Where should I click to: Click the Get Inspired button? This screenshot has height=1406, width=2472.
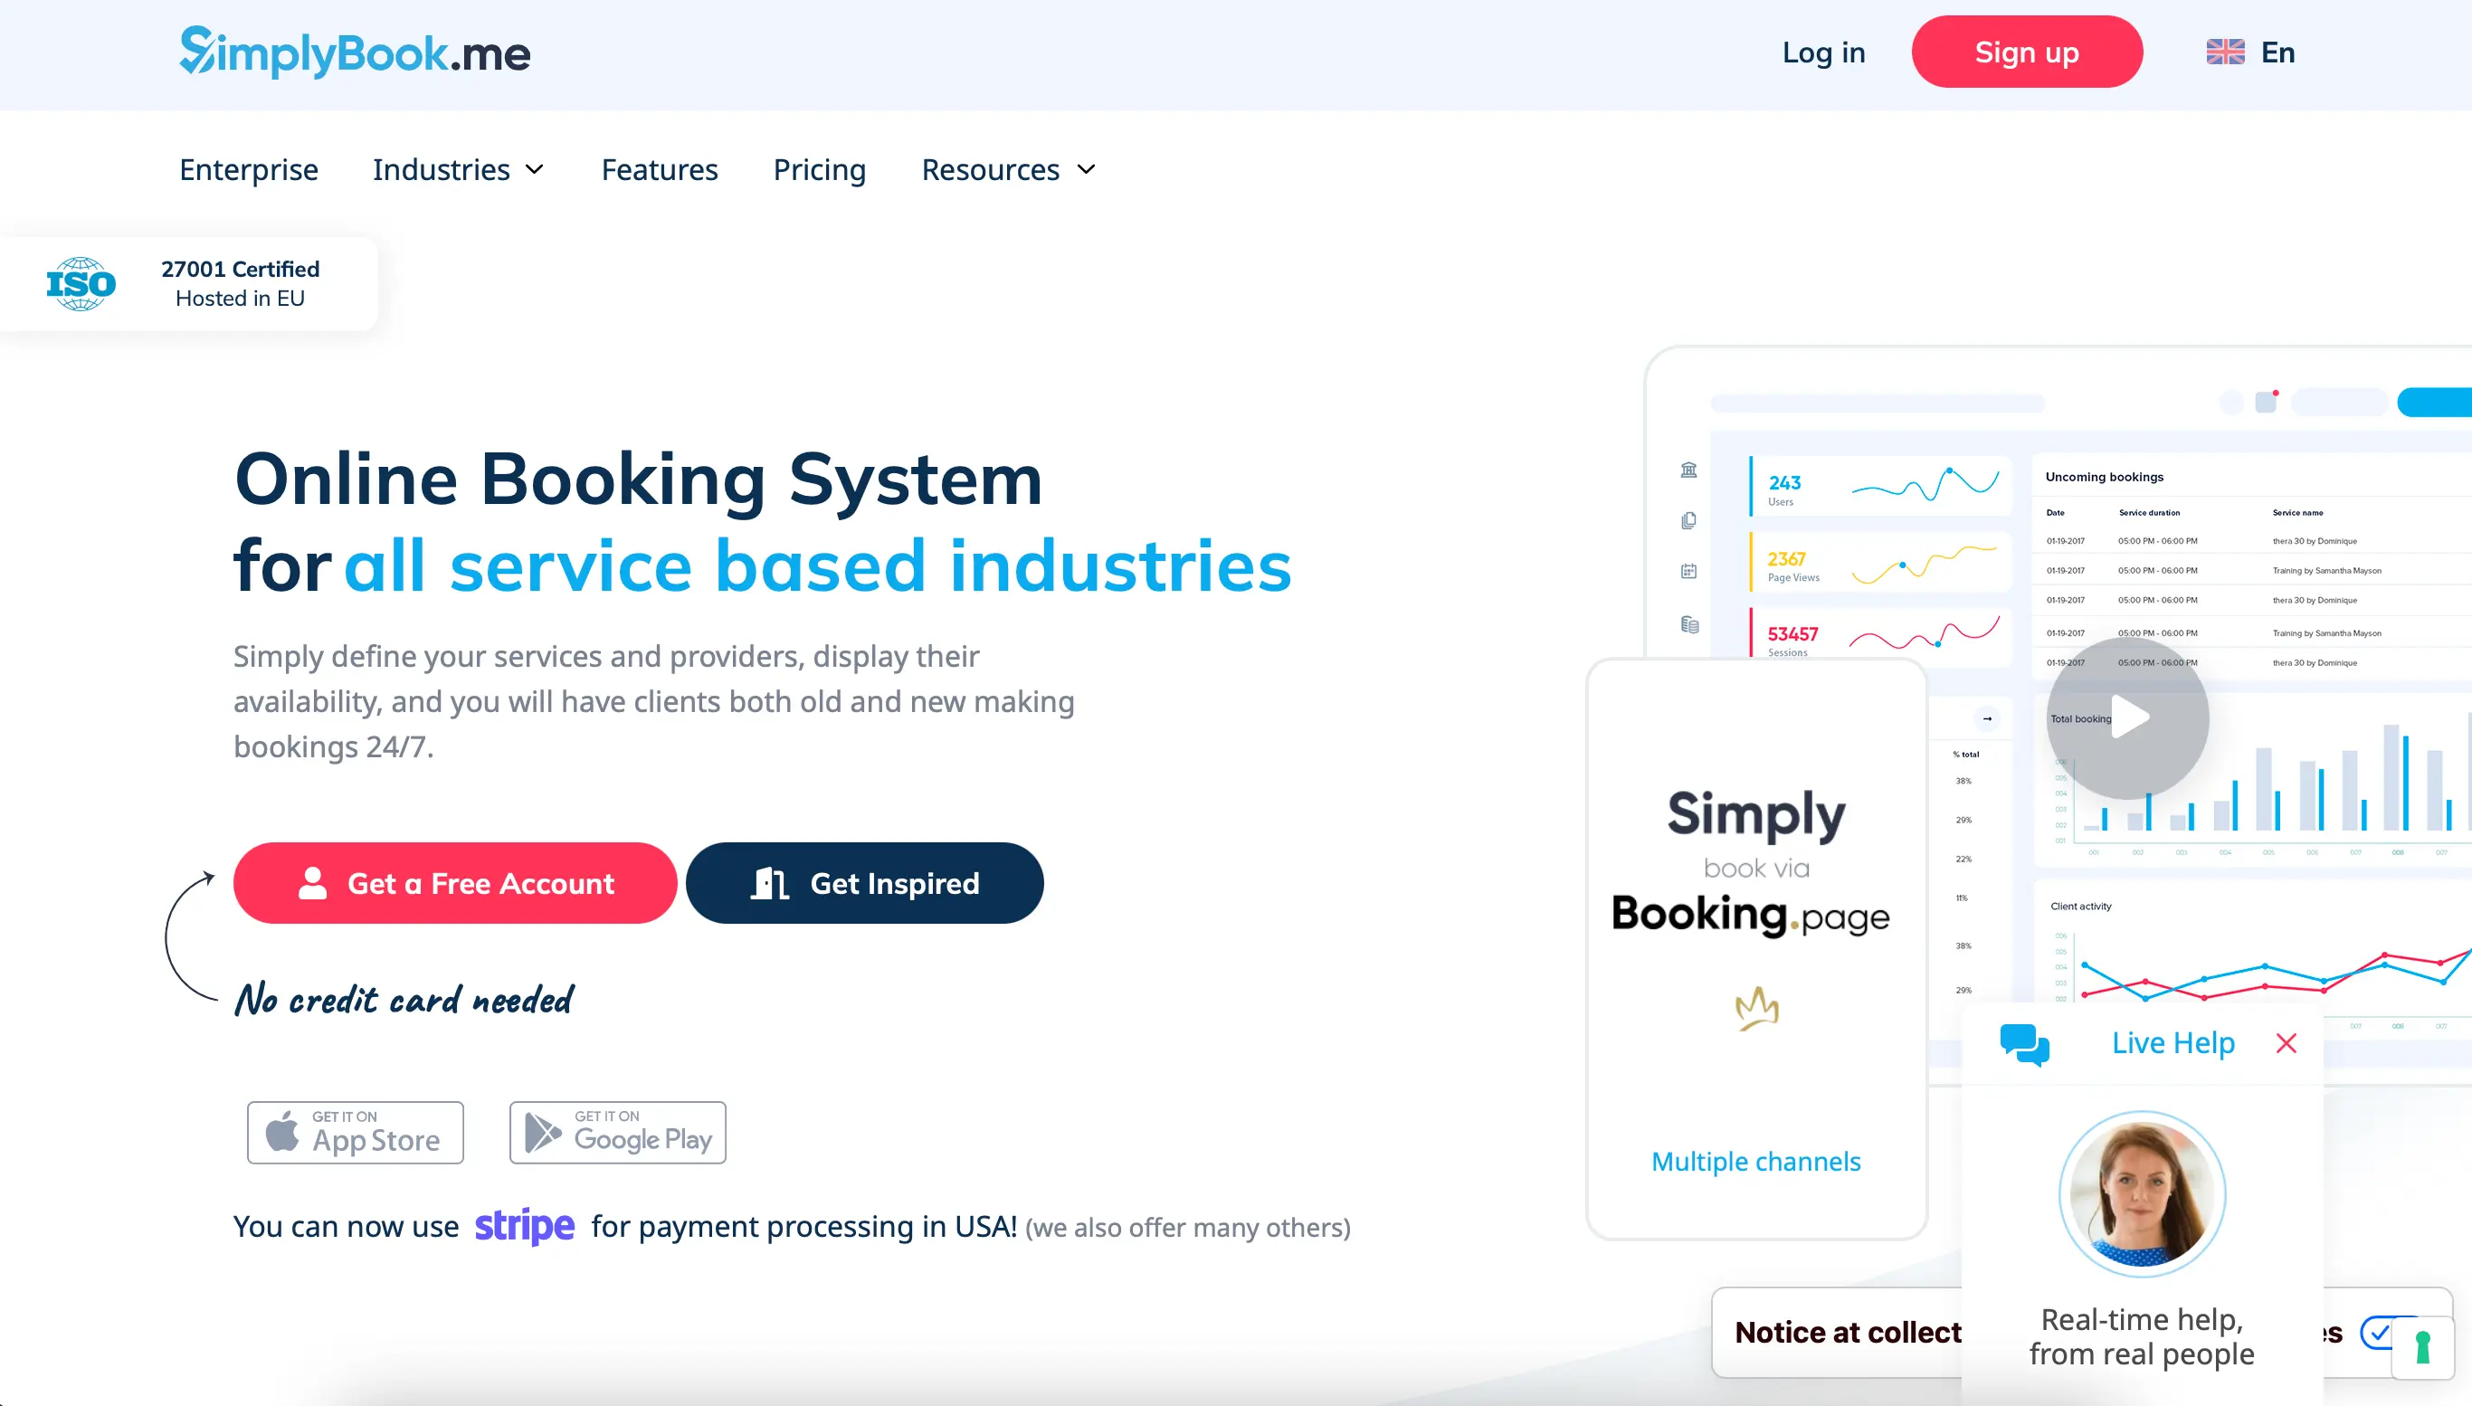[864, 883]
